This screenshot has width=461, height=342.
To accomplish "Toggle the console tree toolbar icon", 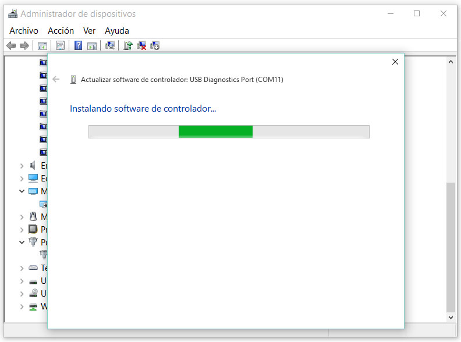I will coord(42,45).
